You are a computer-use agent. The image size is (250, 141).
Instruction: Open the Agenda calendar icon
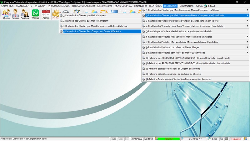[x=46, y=14]
